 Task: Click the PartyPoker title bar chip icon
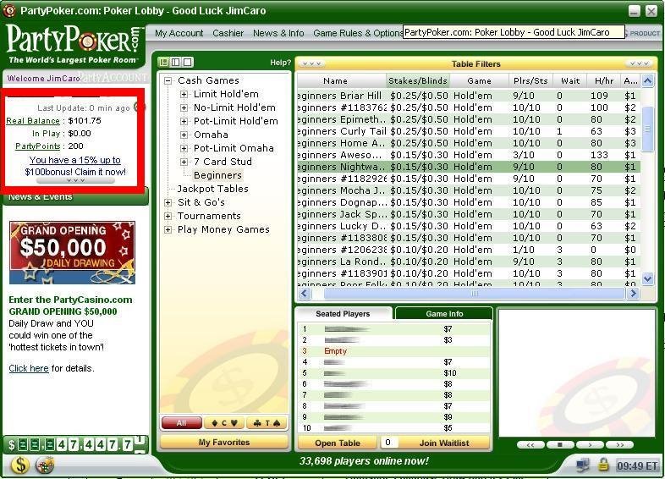[9, 10]
